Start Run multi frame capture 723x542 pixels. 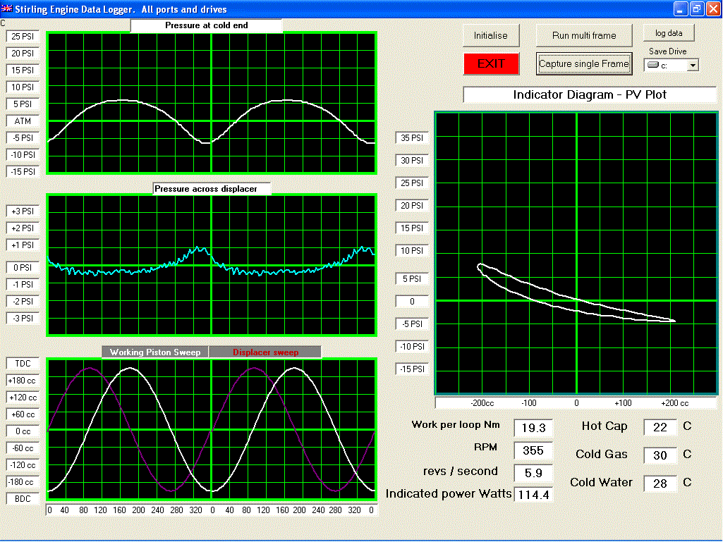coord(584,35)
